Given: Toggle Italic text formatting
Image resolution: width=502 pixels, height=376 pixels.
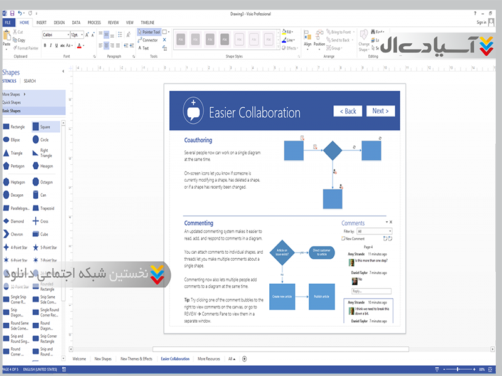Looking at the screenshot, I should [51, 46].
